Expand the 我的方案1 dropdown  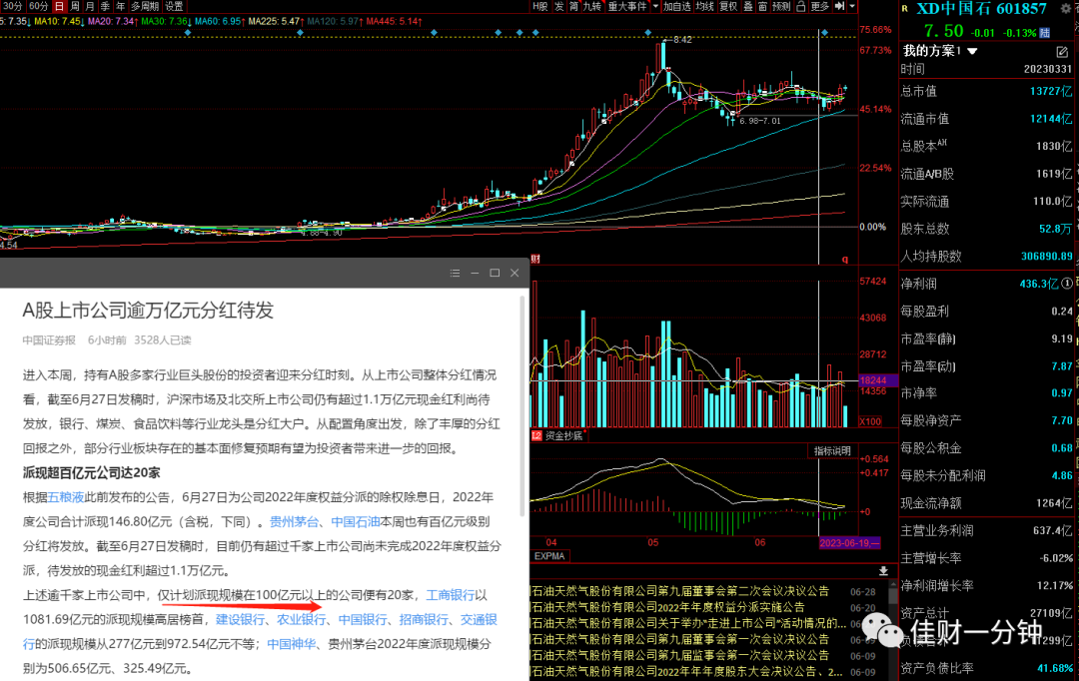(x=972, y=51)
